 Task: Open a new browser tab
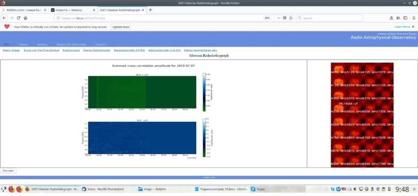coord(151,10)
